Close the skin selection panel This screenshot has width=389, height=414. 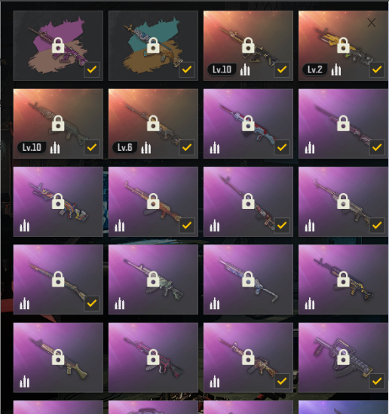(x=372, y=23)
